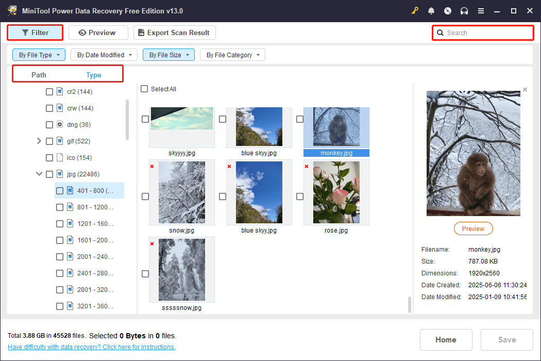Click the key register icon in title bar
Viewport: 541px width, 361px height.
point(415,11)
